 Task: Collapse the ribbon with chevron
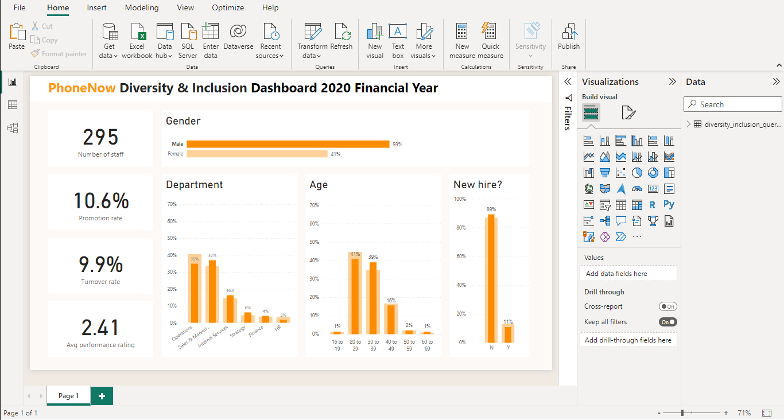[778, 65]
